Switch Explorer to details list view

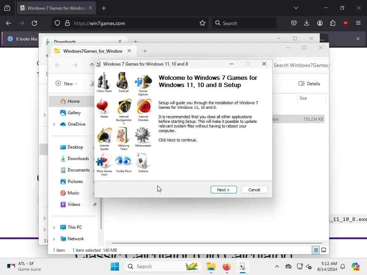(x=316, y=250)
